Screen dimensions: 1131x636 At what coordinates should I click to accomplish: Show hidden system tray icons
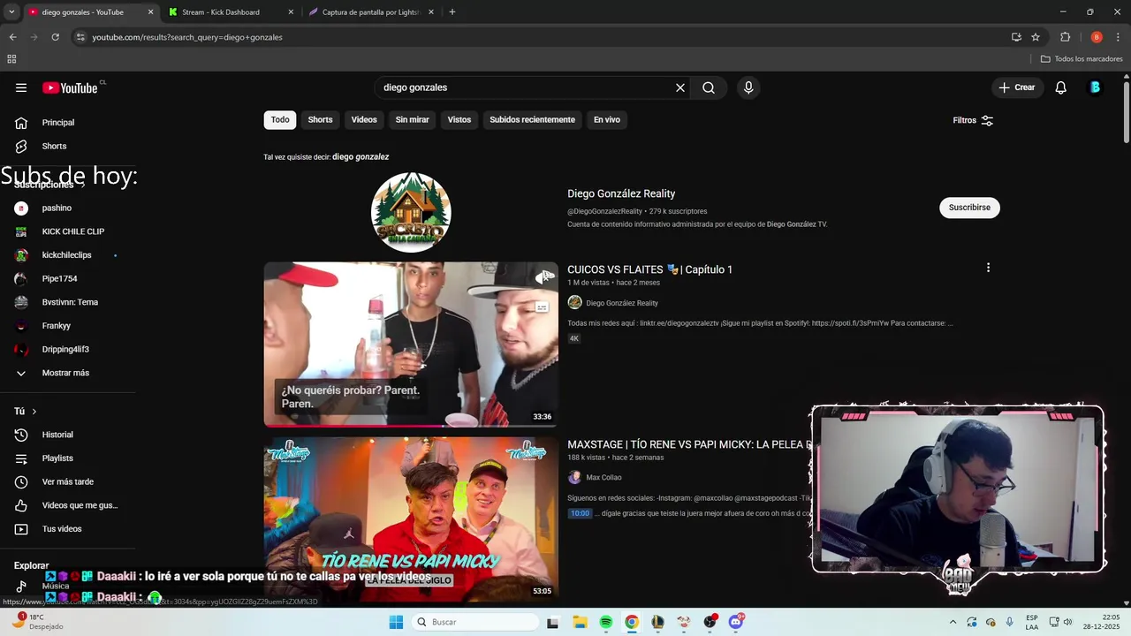coord(953,622)
